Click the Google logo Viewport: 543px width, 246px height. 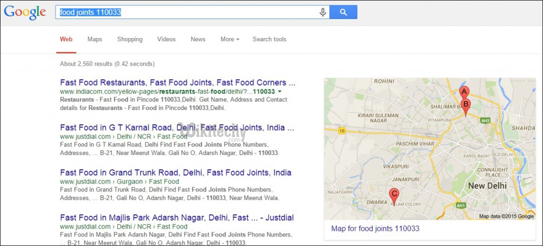tap(25, 13)
